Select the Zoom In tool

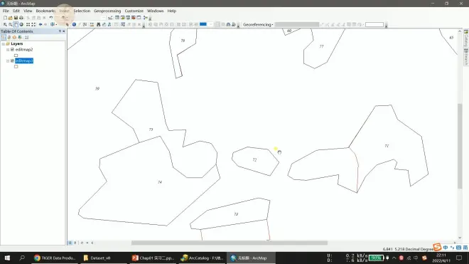pyautogui.click(x=5, y=25)
